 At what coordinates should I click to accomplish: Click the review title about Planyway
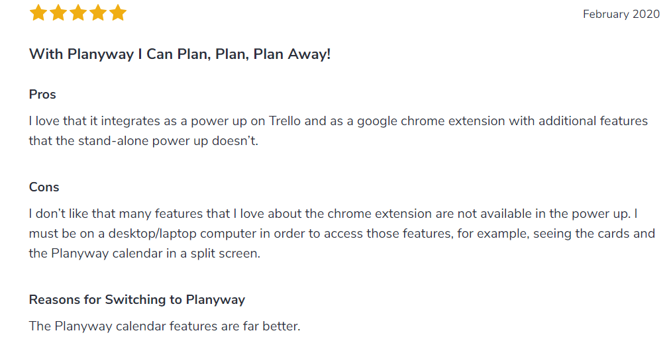tap(179, 54)
